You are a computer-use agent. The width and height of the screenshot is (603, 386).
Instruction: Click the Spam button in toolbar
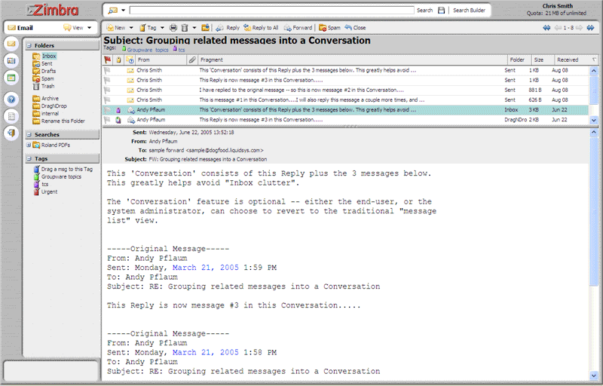pyautogui.click(x=329, y=28)
